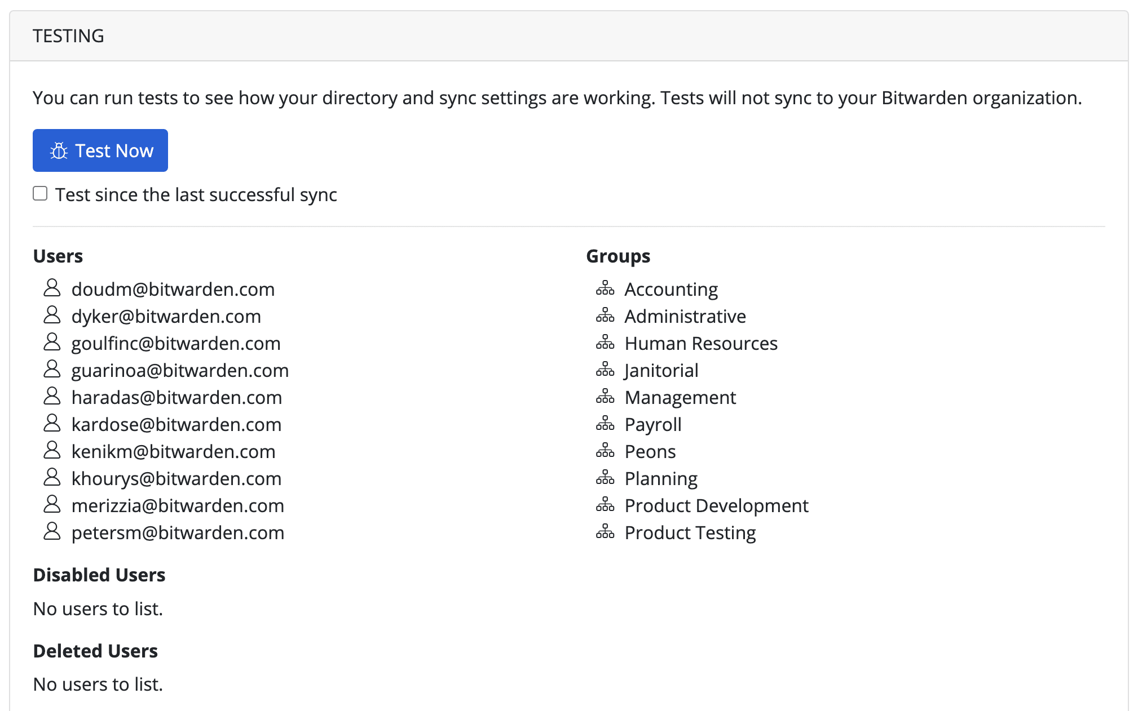Click the Test Now button

[100, 150]
